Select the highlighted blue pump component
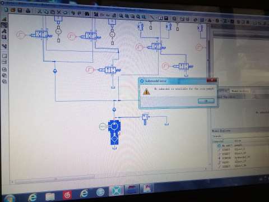The width and height of the screenshot is (269, 202). [114, 133]
